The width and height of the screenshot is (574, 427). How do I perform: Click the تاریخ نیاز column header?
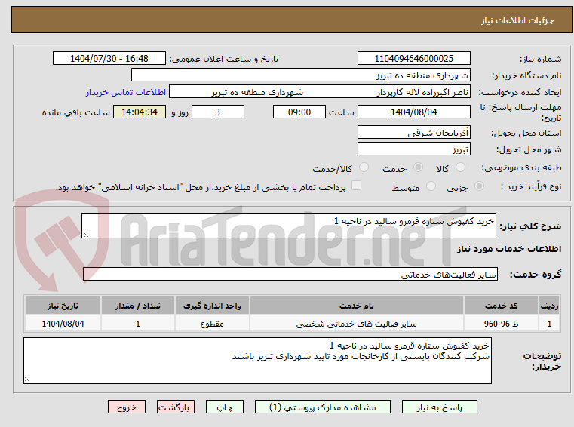(63, 306)
